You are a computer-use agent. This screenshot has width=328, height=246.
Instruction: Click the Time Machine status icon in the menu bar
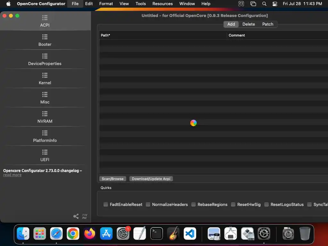click(x=241, y=4)
